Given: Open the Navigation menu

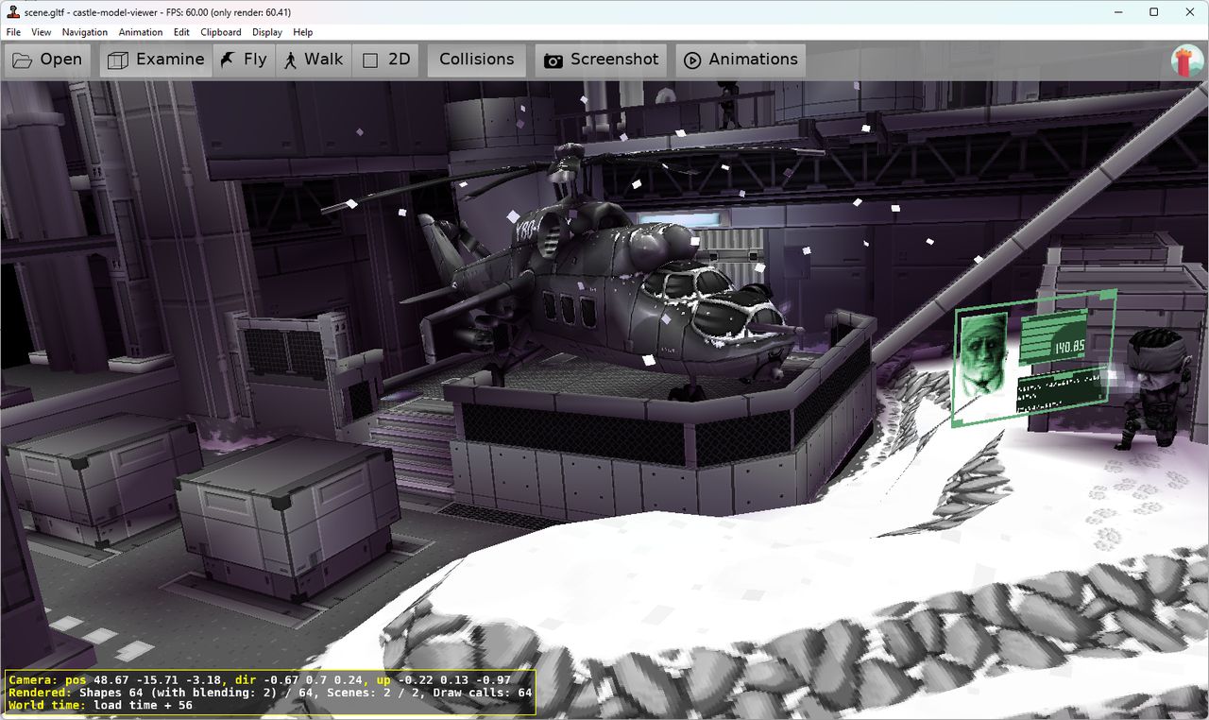Looking at the screenshot, I should [85, 32].
